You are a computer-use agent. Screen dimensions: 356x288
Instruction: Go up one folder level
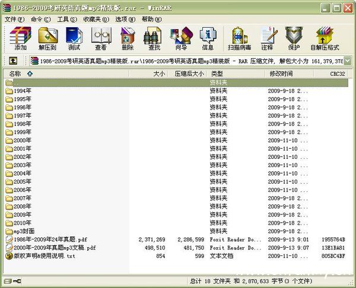(13, 60)
